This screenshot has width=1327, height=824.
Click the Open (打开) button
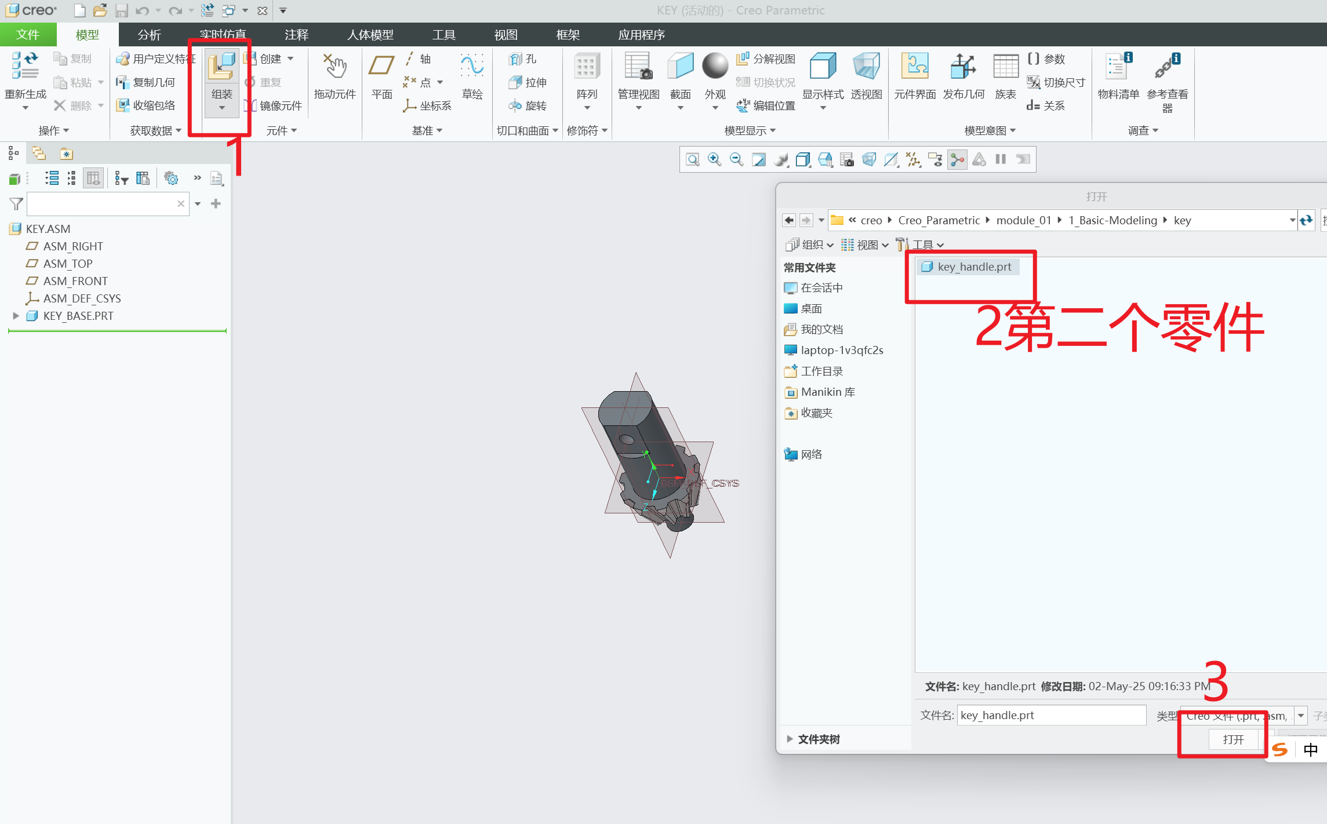point(1233,739)
